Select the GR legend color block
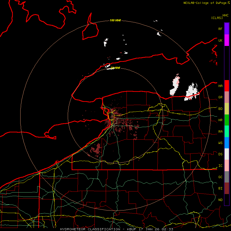Image resolution: width=231 pixels, height=231 pixels. 227,97
